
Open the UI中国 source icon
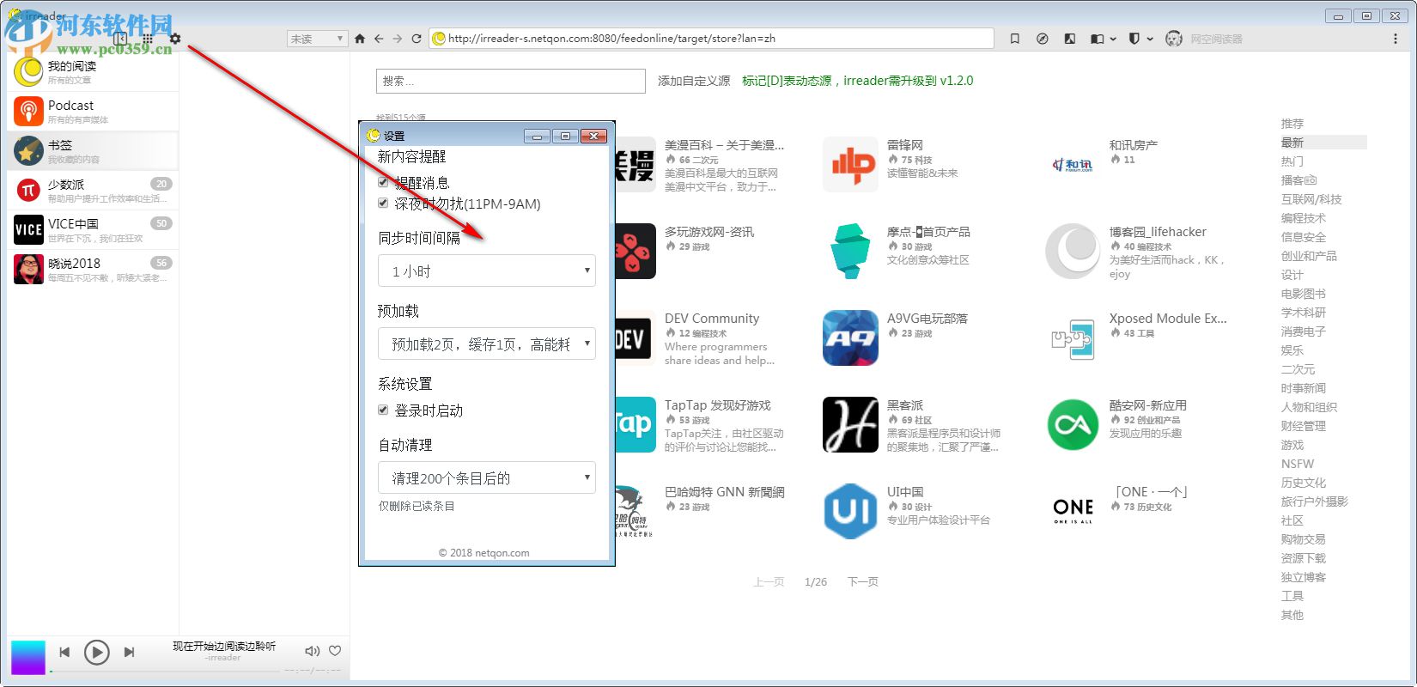(850, 511)
